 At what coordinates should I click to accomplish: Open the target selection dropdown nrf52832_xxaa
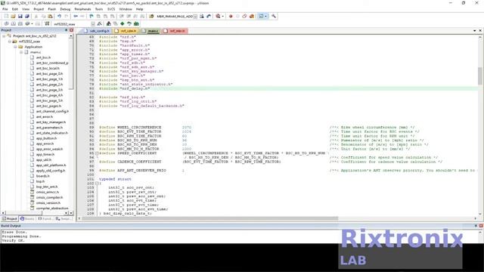tap(92, 23)
